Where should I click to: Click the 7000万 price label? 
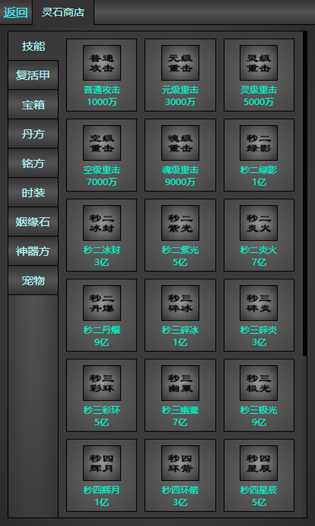click(x=102, y=182)
